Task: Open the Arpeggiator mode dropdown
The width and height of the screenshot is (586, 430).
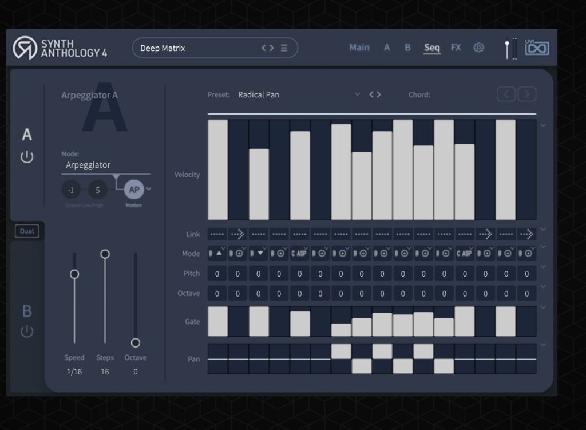Action: (105, 165)
